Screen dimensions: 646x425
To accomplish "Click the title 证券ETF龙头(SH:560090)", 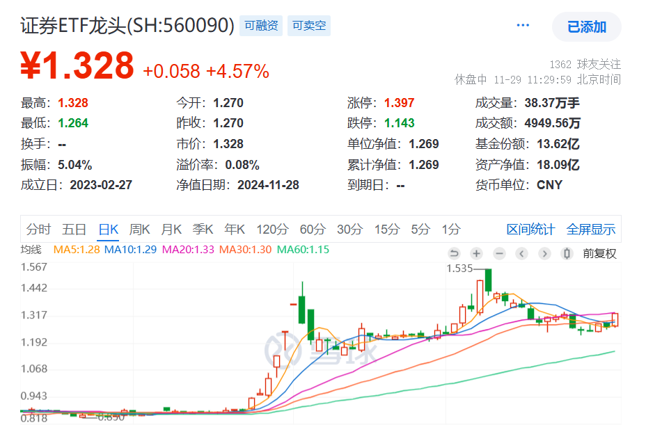I will (127, 26).
